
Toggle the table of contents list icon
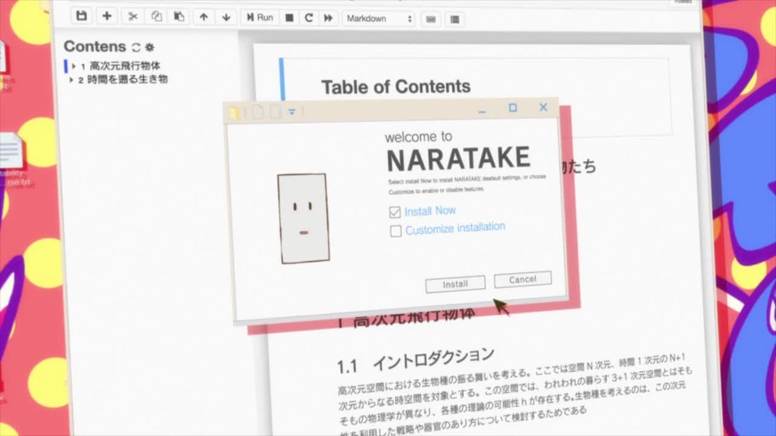click(454, 19)
